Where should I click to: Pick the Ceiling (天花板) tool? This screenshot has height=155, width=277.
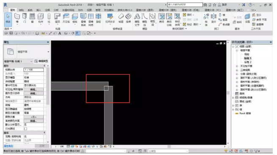tap(66, 18)
